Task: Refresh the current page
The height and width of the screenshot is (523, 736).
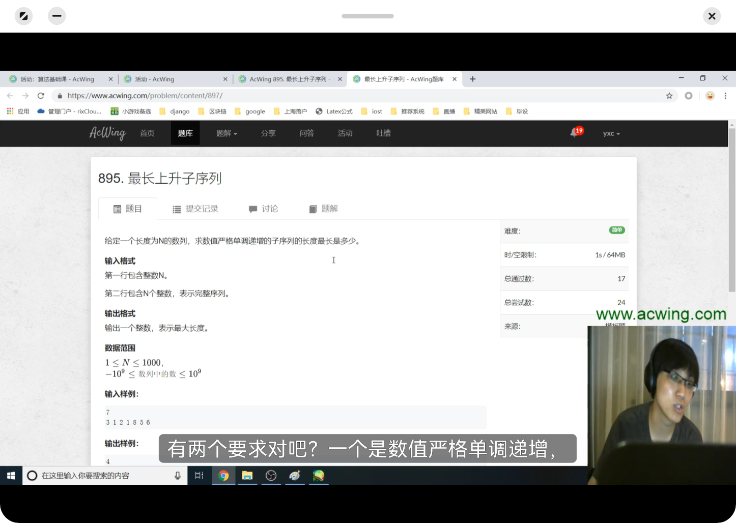Action: click(41, 96)
